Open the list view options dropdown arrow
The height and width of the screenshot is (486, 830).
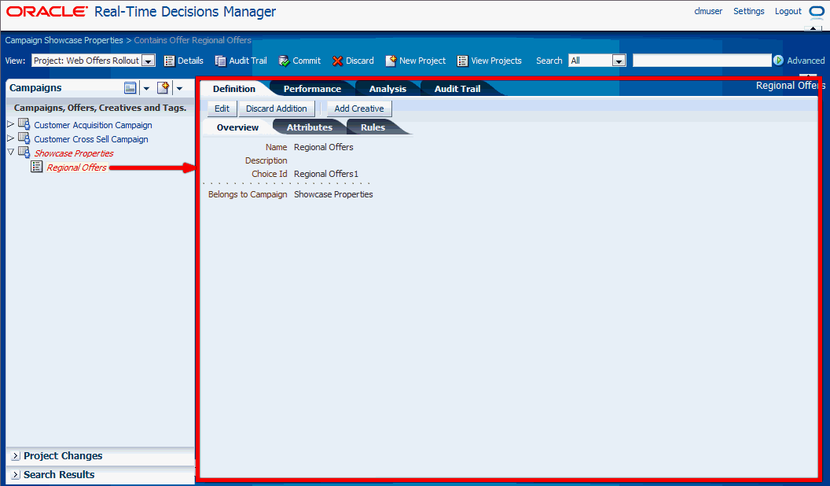[147, 88]
